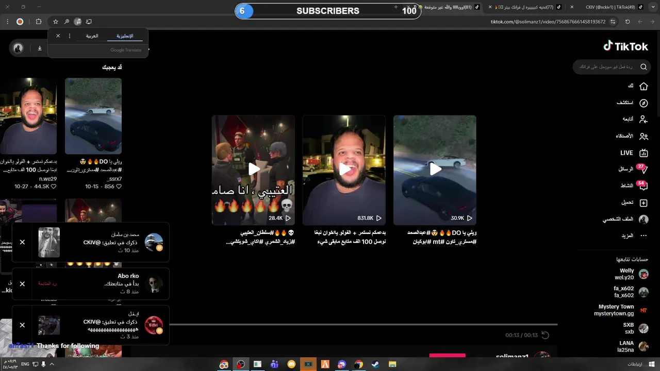Click the round avatar button beside download
The width and height of the screenshot is (660, 371).
[x=18, y=48]
